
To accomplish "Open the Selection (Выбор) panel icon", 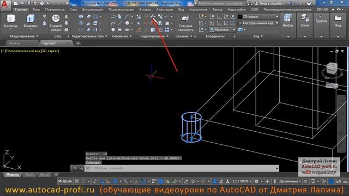I will coord(288,18).
